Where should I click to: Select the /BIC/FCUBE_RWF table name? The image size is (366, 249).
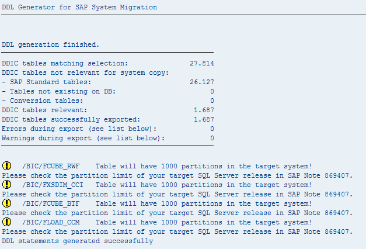point(51,166)
